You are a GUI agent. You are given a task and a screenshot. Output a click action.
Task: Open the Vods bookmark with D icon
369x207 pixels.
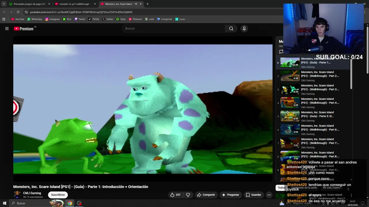coord(121,19)
